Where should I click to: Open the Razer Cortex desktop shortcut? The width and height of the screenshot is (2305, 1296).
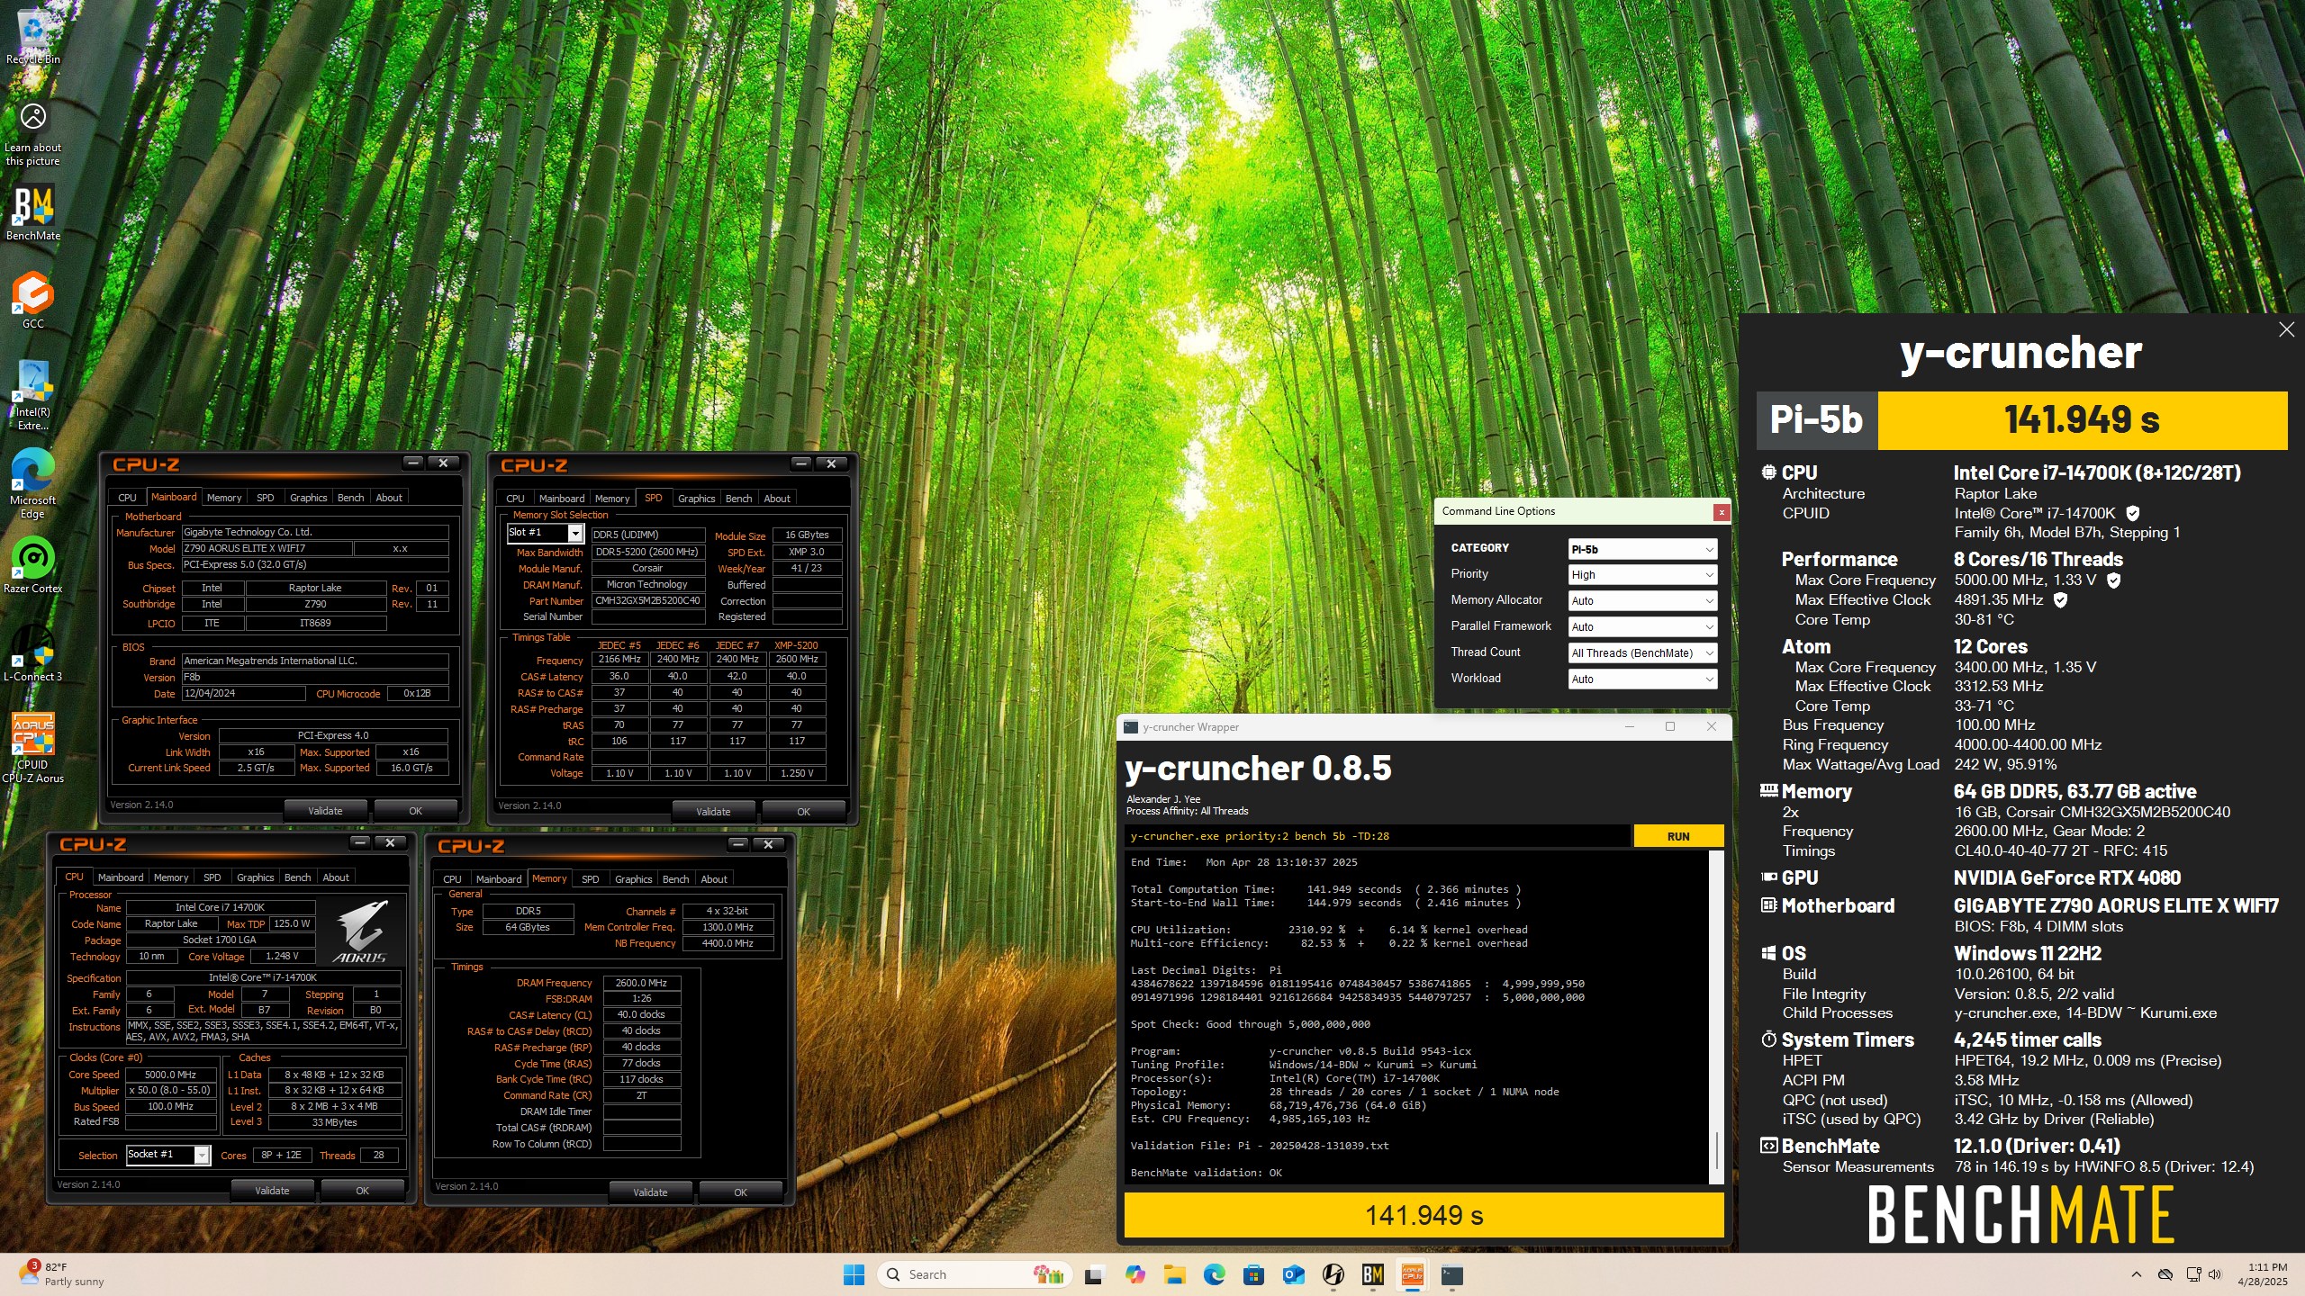pos(32,566)
